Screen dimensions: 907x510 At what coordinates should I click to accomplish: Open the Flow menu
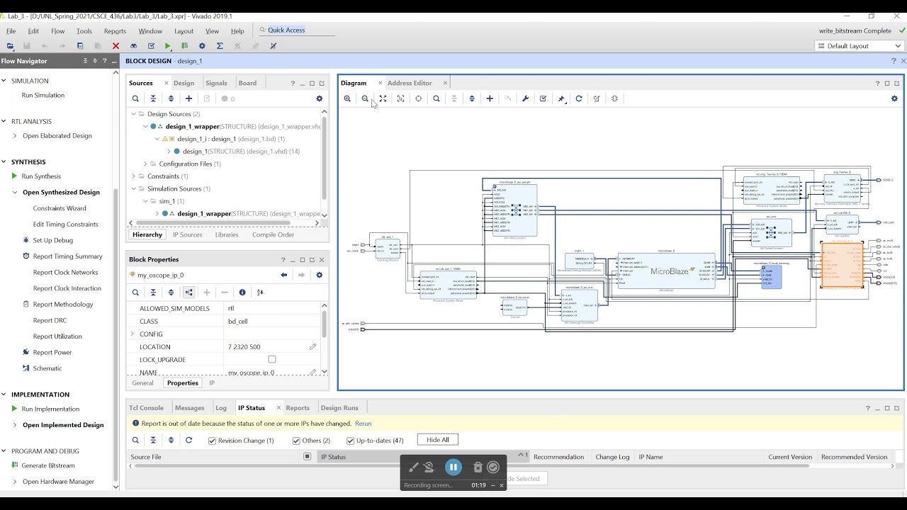pyautogui.click(x=58, y=31)
